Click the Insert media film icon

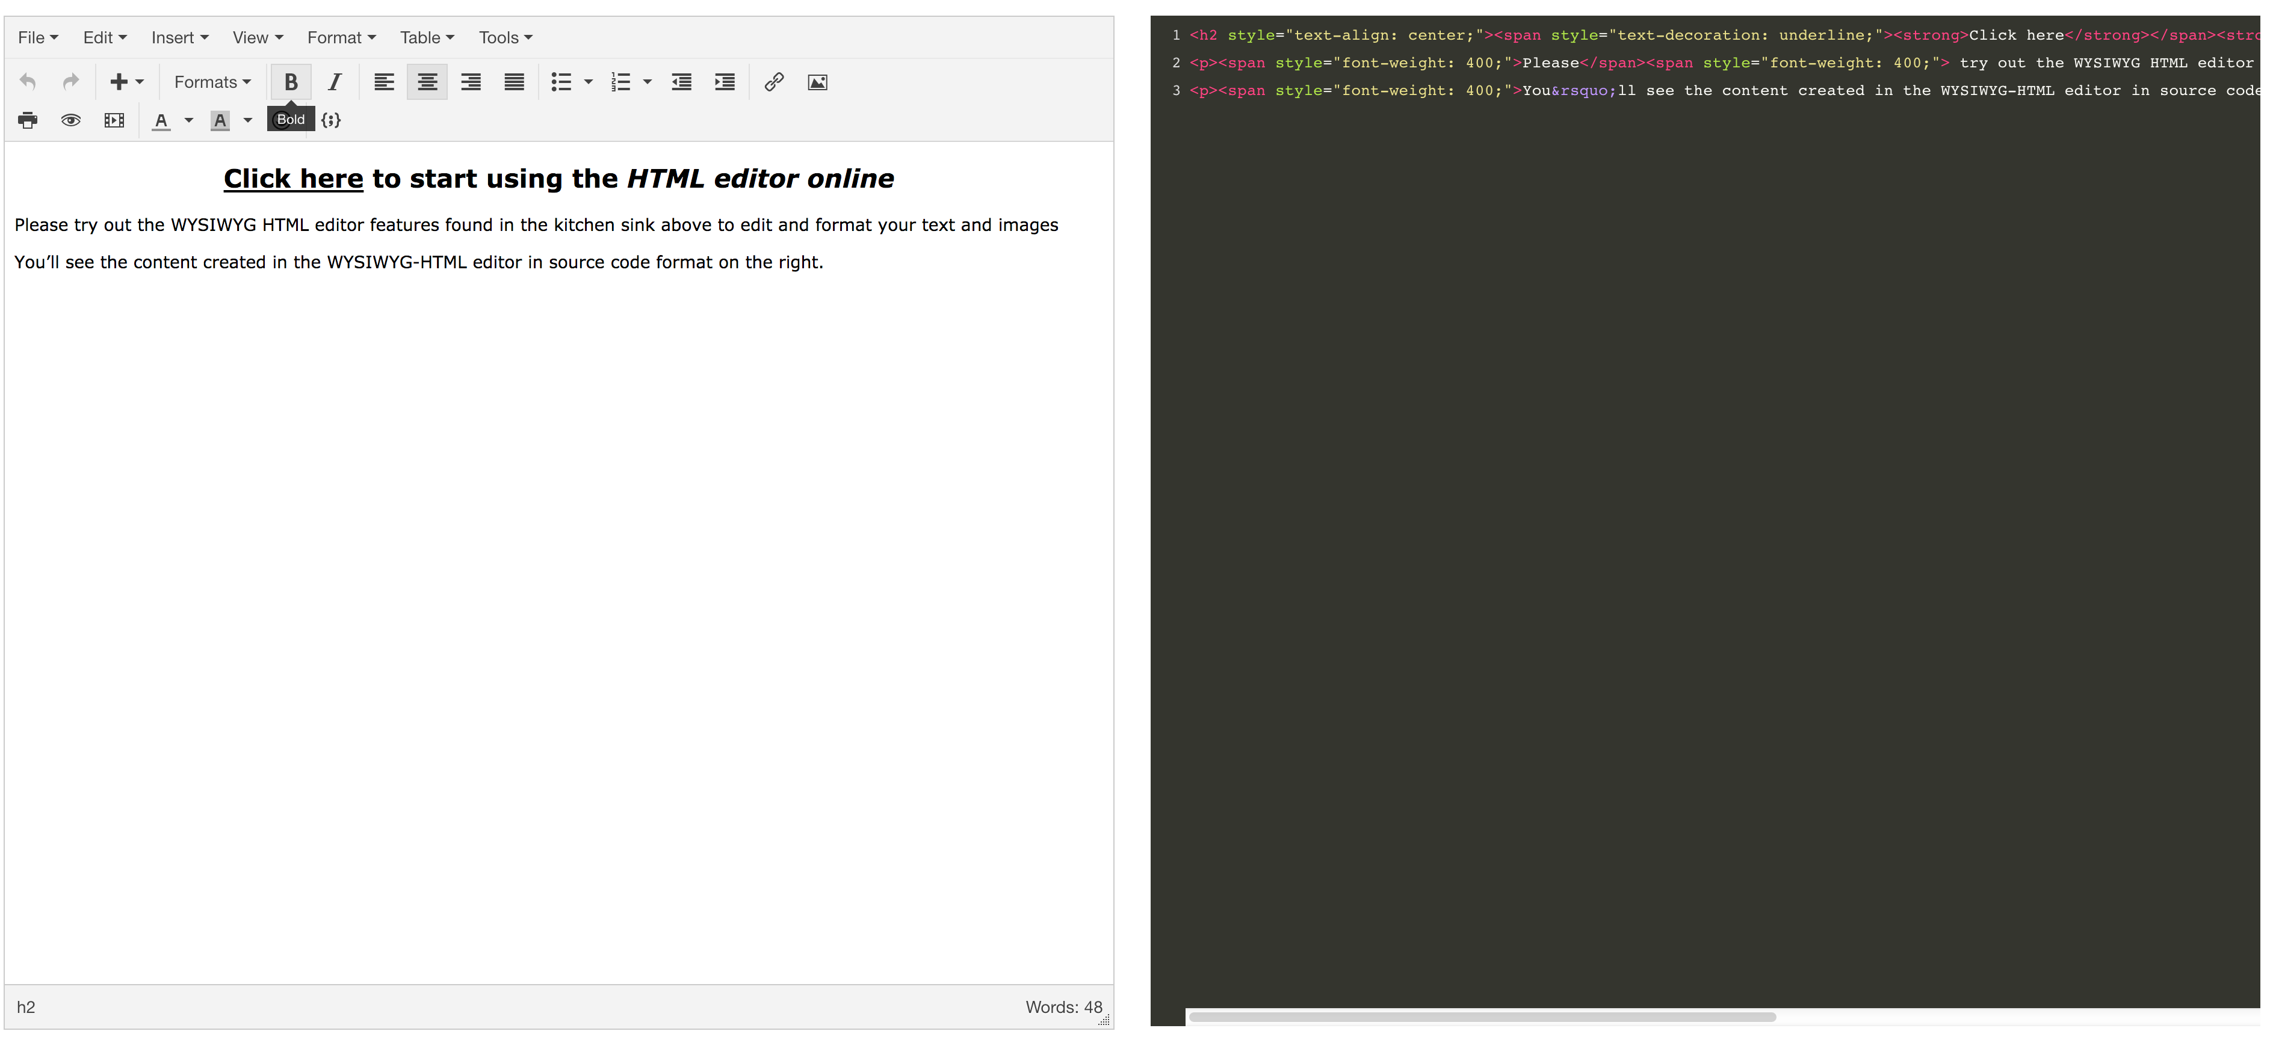point(114,120)
